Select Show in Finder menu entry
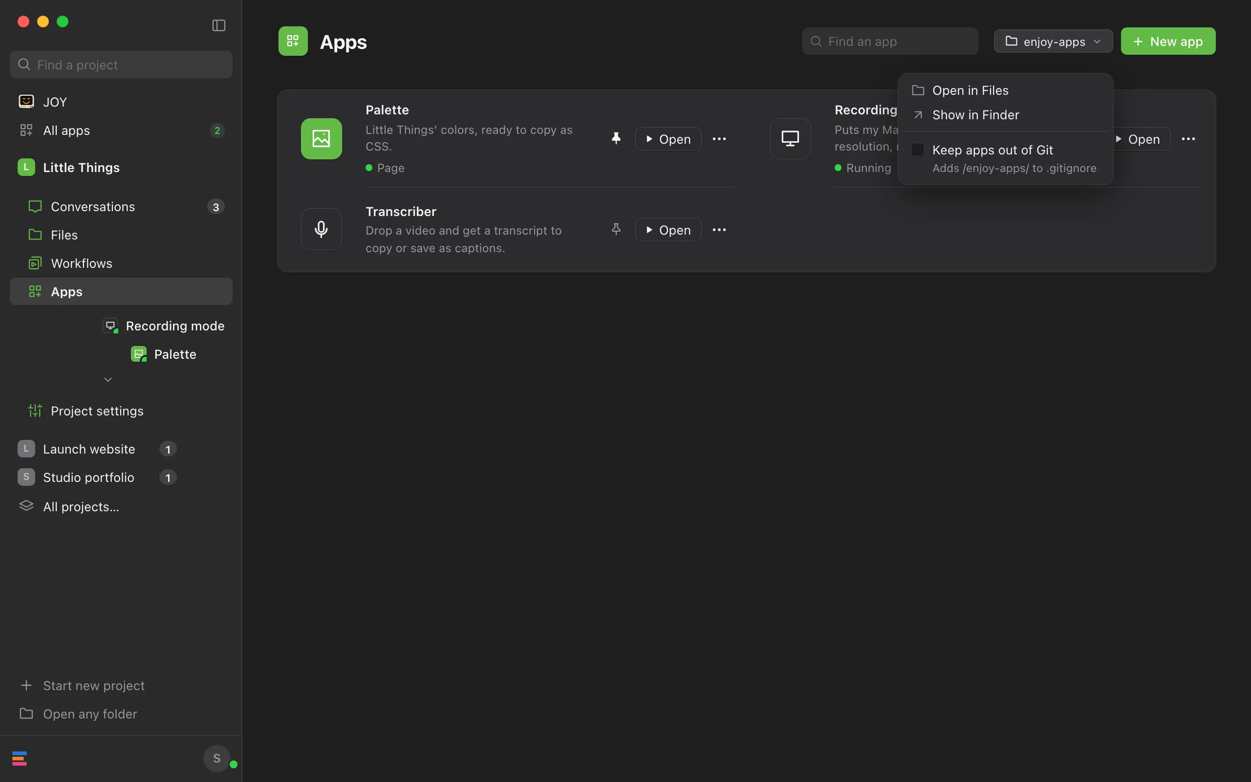Viewport: 1251px width, 782px height. tap(1006, 115)
